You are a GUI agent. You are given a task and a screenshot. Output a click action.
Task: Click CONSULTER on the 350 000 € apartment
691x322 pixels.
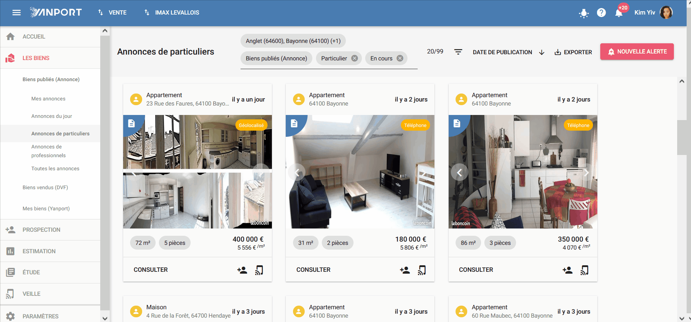click(476, 270)
